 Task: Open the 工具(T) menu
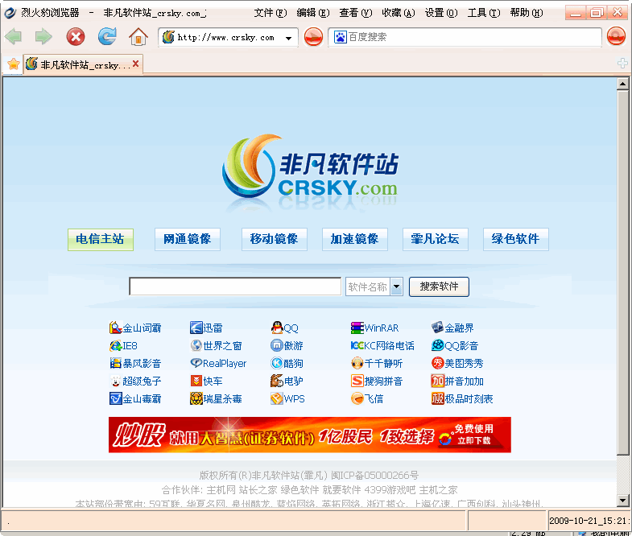click(484, 13)
